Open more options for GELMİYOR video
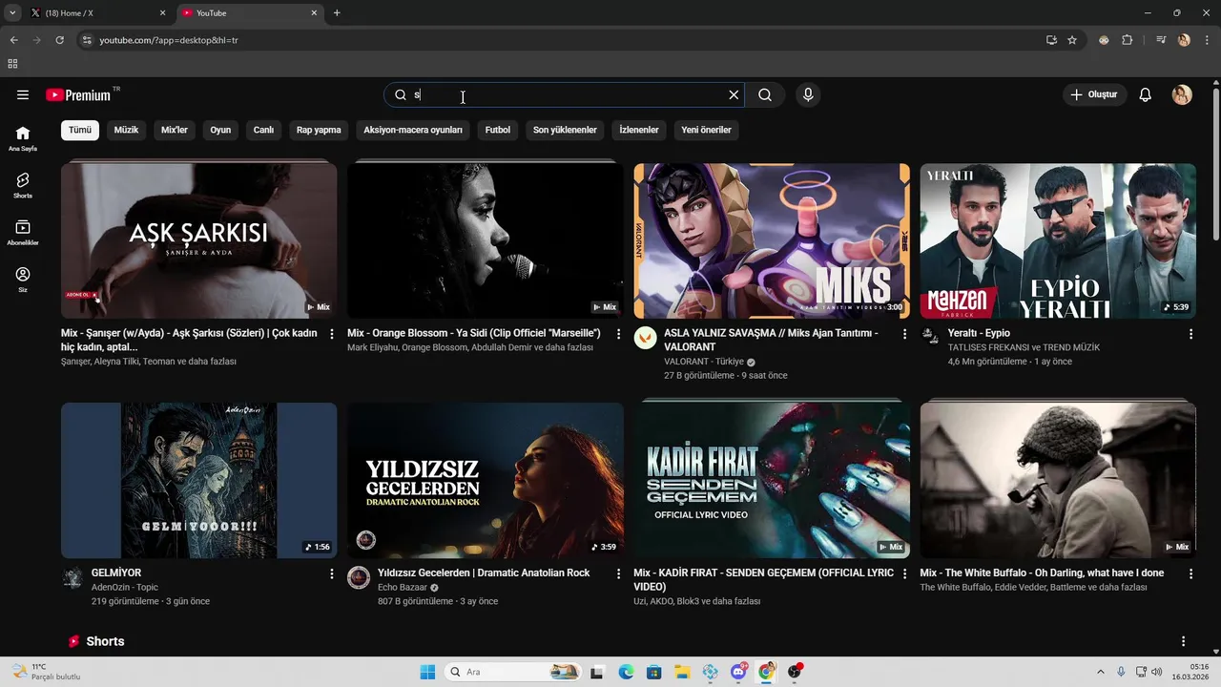The width and height of the screenshot is (1221, 687). (x=332, y=573)
